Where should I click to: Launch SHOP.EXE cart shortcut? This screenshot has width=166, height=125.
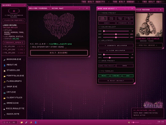[14, 87]
